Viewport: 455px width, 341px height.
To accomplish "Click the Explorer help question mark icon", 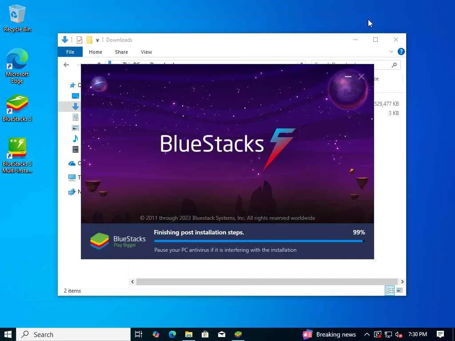I will pyautogui.click(x=401, y=52).
